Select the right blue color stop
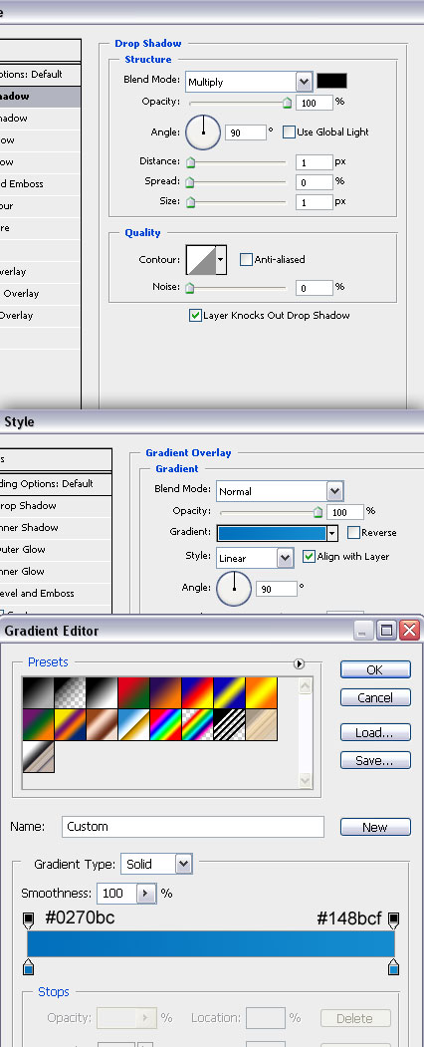 coord(394,967)
